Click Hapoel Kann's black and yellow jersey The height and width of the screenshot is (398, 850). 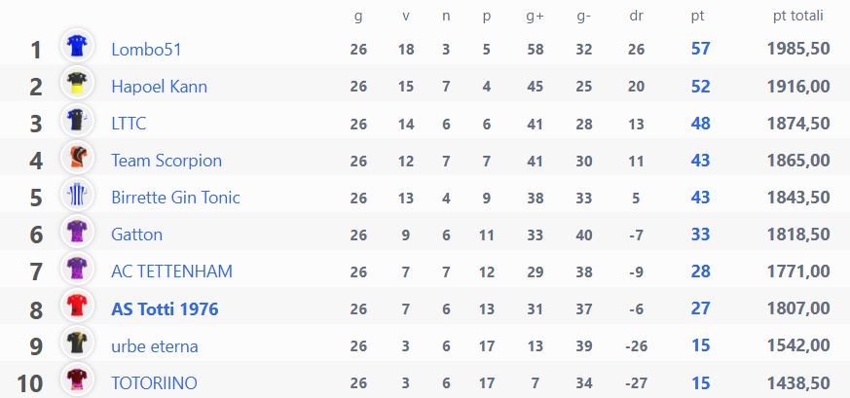coord(77,83)
